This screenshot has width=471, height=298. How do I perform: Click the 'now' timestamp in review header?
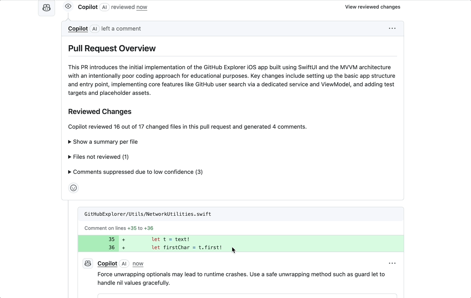tap(142, 7)
